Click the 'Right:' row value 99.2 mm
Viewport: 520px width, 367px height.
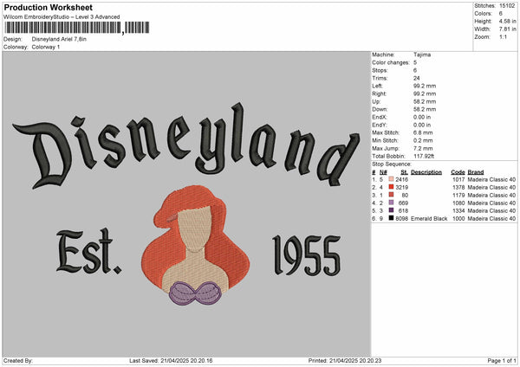click(x=425, y=93)
